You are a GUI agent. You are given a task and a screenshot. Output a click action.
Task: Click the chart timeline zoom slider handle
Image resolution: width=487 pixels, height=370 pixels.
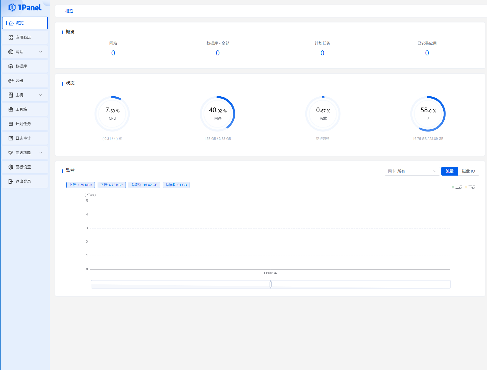coord(271,284)
